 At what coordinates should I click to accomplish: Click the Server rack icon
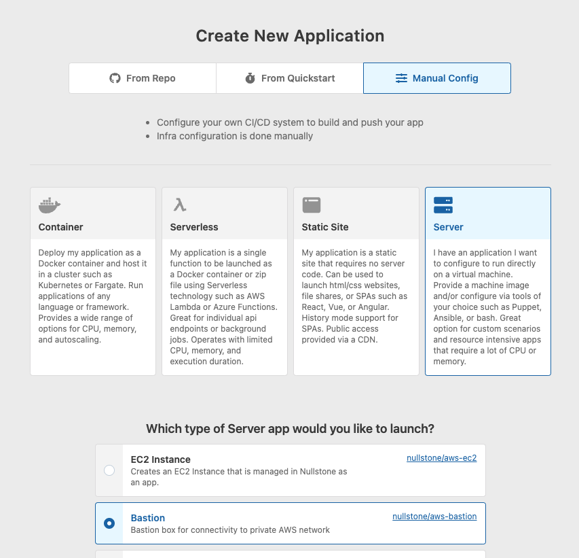pos(443,205)
